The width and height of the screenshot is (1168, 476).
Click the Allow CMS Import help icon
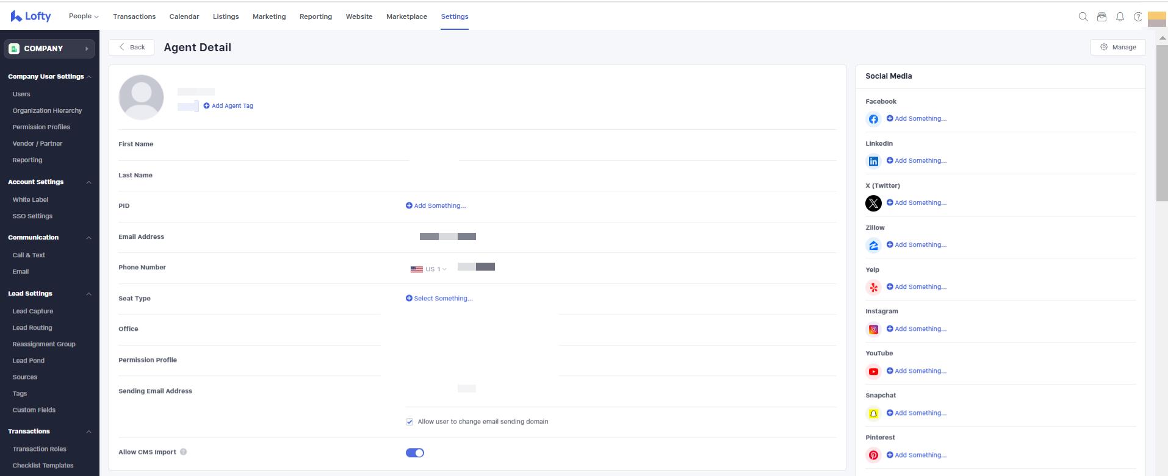[x=184, y=452]
